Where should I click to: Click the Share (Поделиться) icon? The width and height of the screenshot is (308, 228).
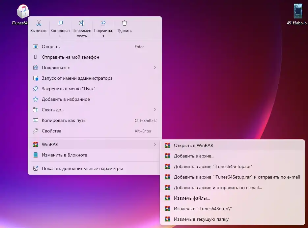click(103, 23)
